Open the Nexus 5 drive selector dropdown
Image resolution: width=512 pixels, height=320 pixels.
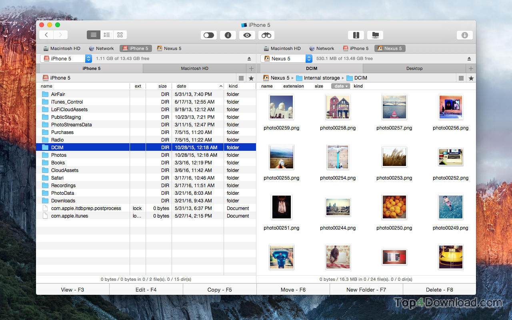point(308,58)
